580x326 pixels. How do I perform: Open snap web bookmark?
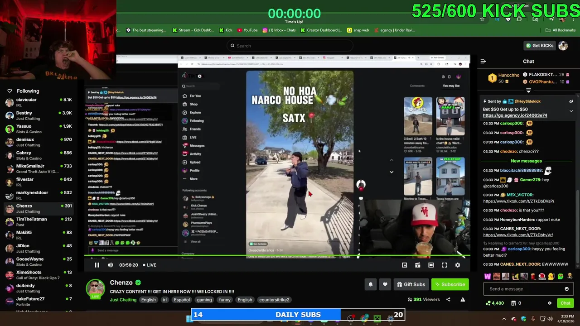point(358,30)
